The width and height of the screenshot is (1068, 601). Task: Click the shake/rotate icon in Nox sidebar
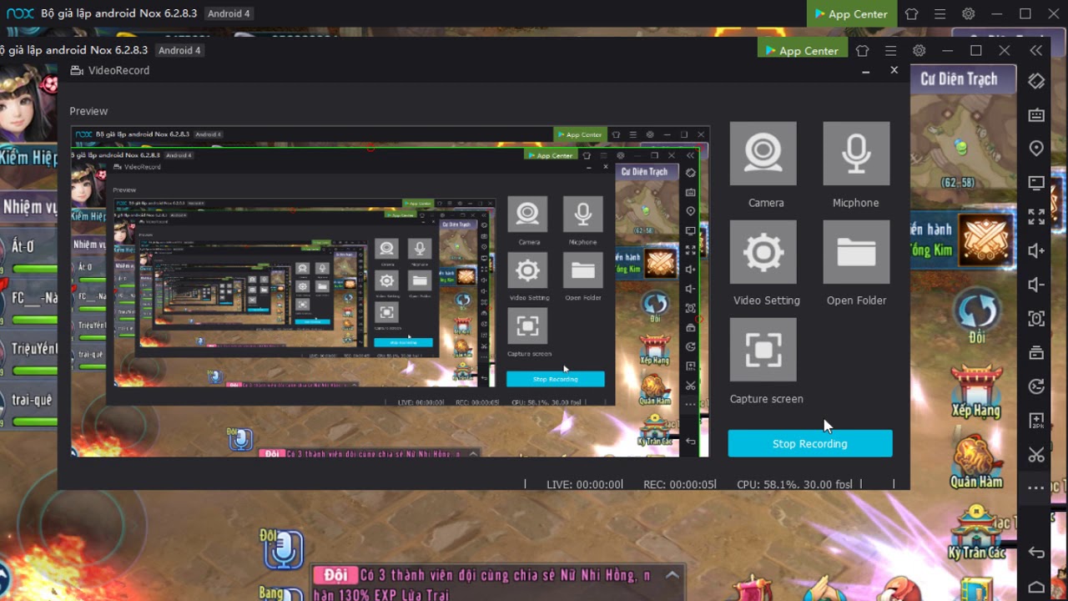click(x=1036, y=81)
